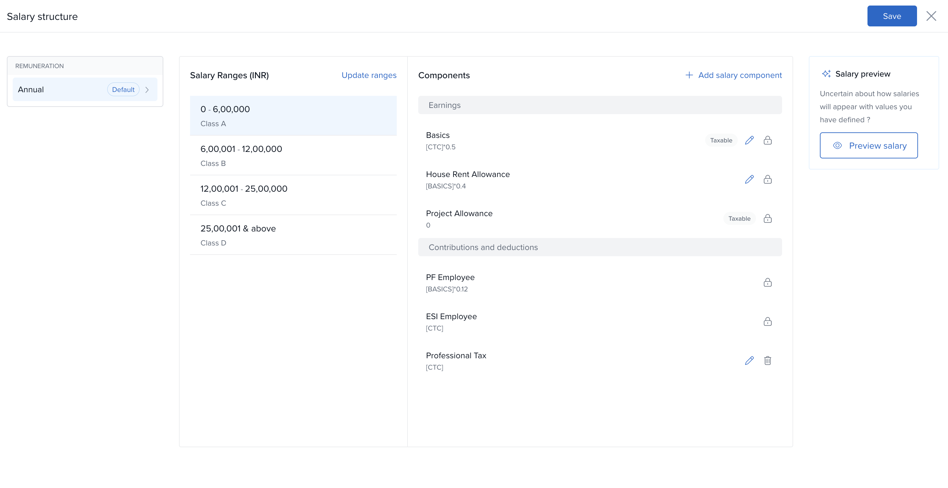Edit Professional Tax with pencil icon
948x488 pixels.
[x=749, y=361]
